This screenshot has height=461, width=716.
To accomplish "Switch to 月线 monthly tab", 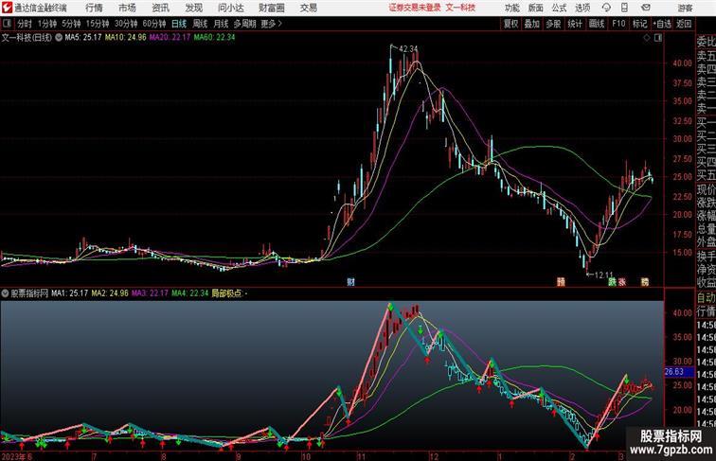I will [221, 24].
